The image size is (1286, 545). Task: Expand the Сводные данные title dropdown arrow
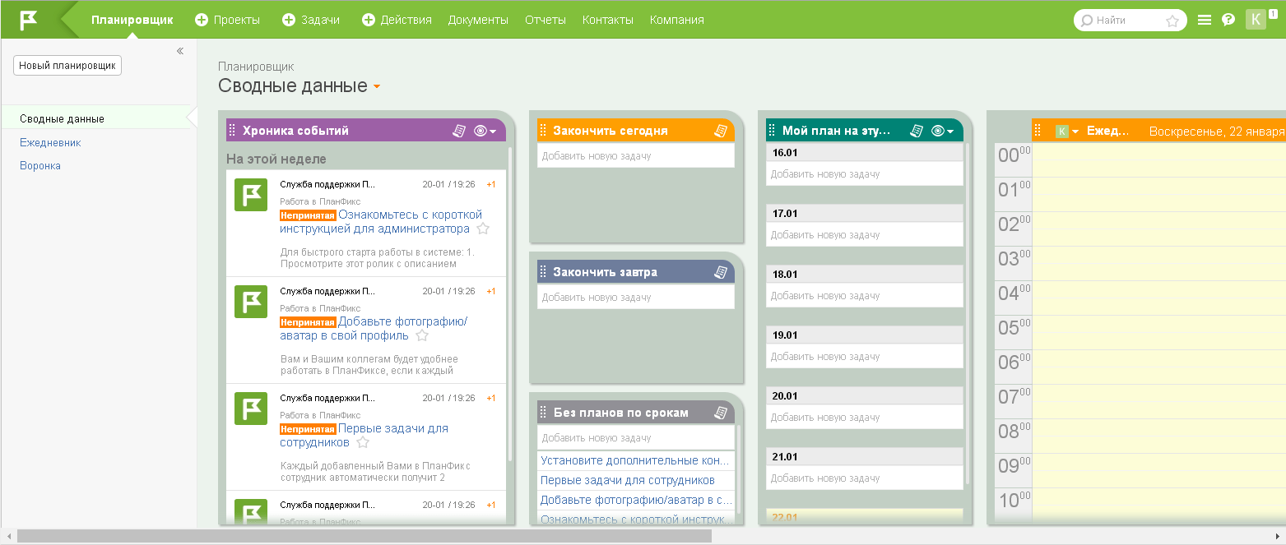[x=377, y=87]
